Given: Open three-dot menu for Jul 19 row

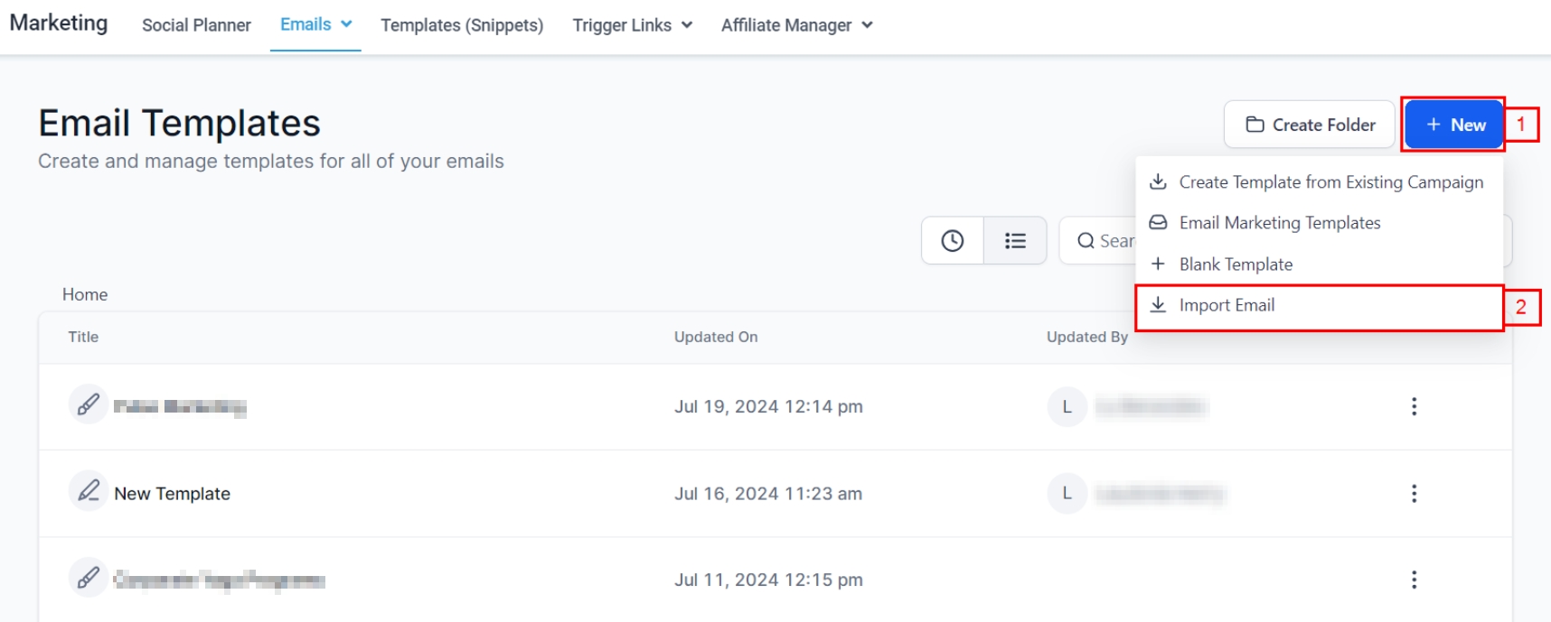Looking at the screenshot, I should point(1414,407).
